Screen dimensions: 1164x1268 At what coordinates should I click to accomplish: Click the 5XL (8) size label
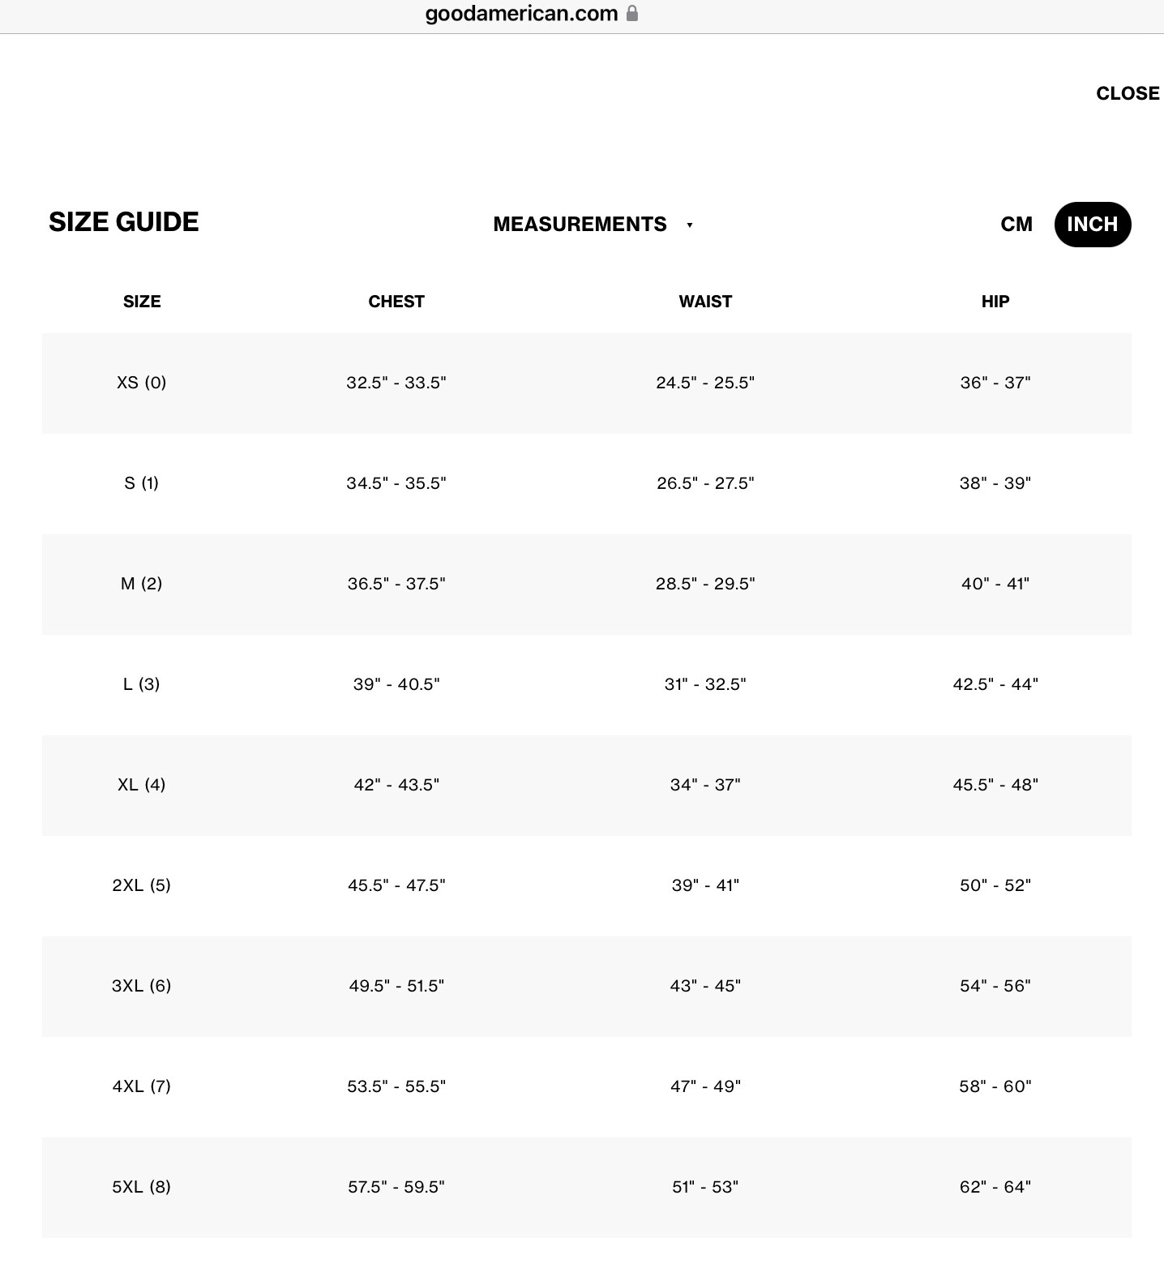coord(142,1187)
